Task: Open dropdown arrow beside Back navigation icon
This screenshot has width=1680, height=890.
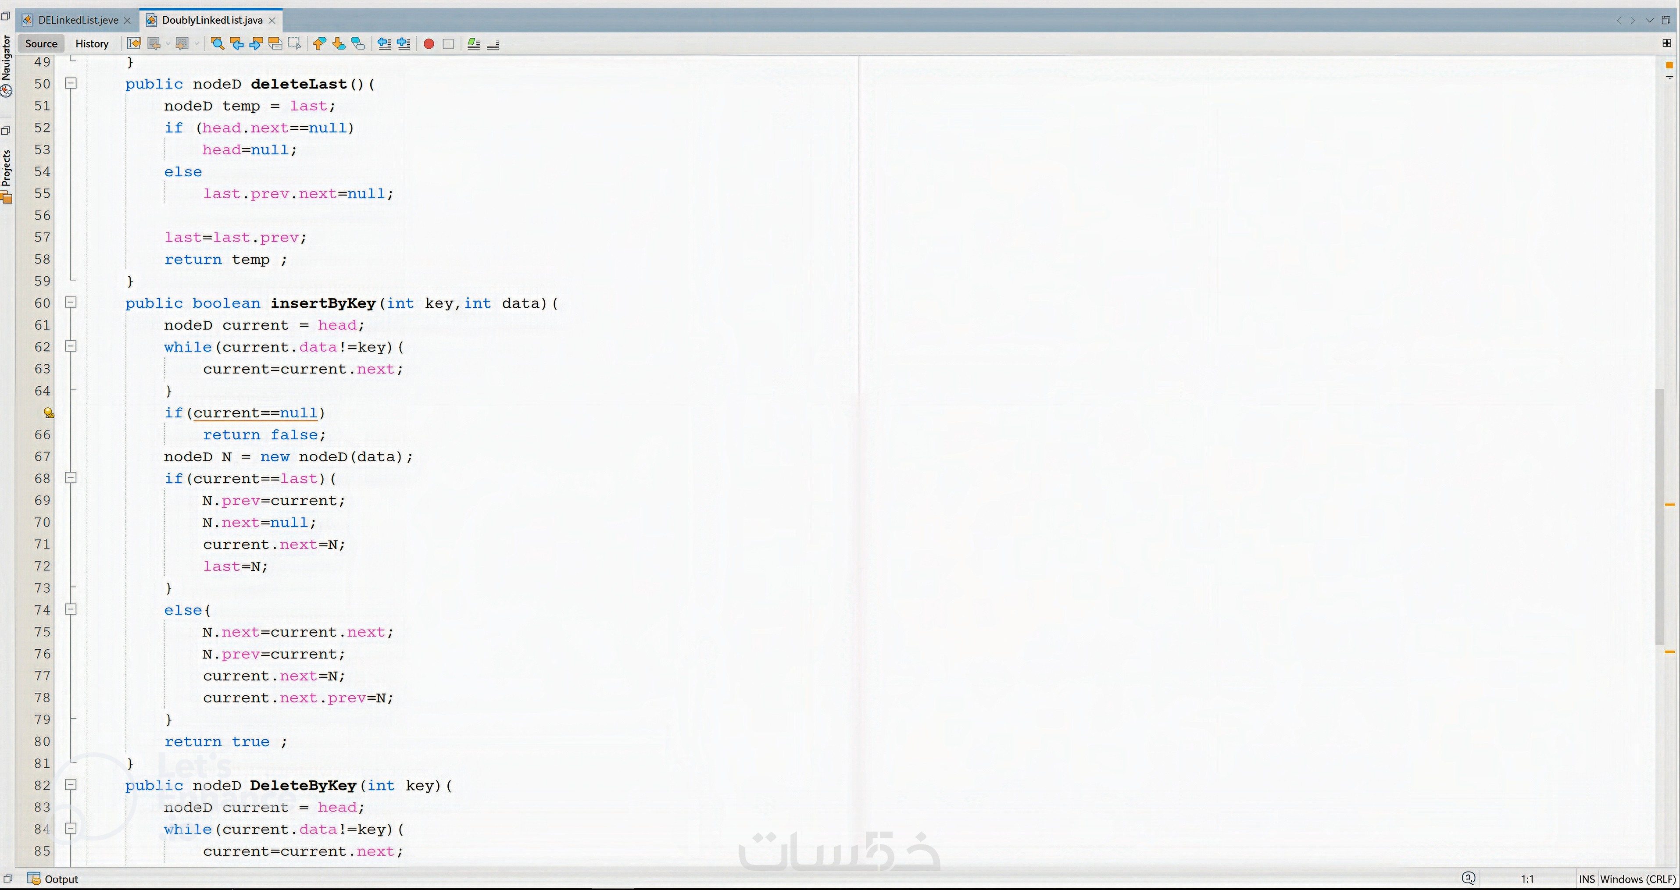Action: pos(168,44)
